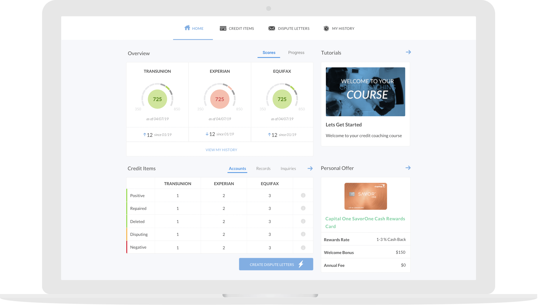Open the Personal Offer arrow icon

pos(408,168)
